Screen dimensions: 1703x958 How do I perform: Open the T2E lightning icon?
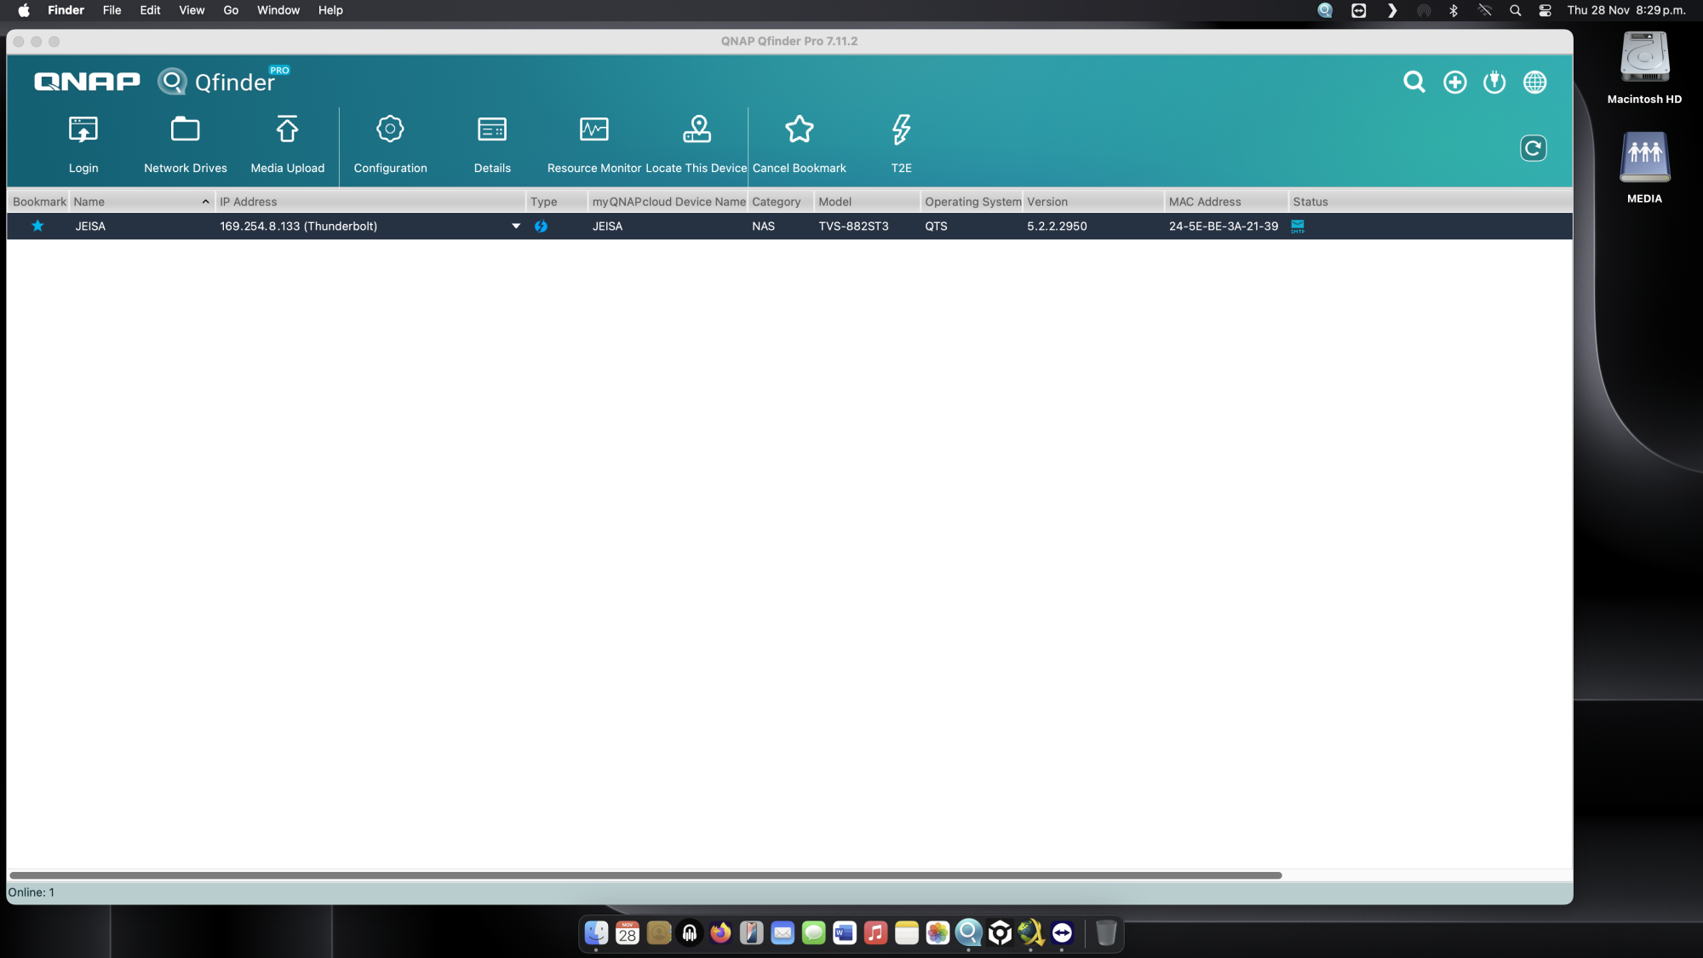click(901, 130)
